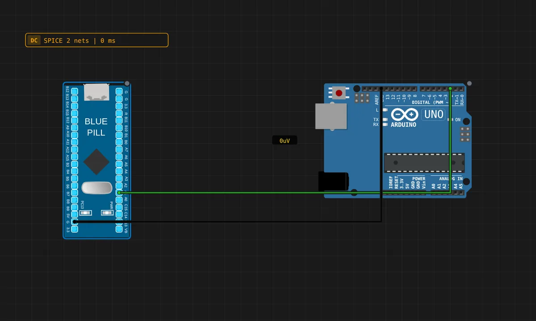
Task: Click the Arduino infinity logo
Action: click(405, 115)
